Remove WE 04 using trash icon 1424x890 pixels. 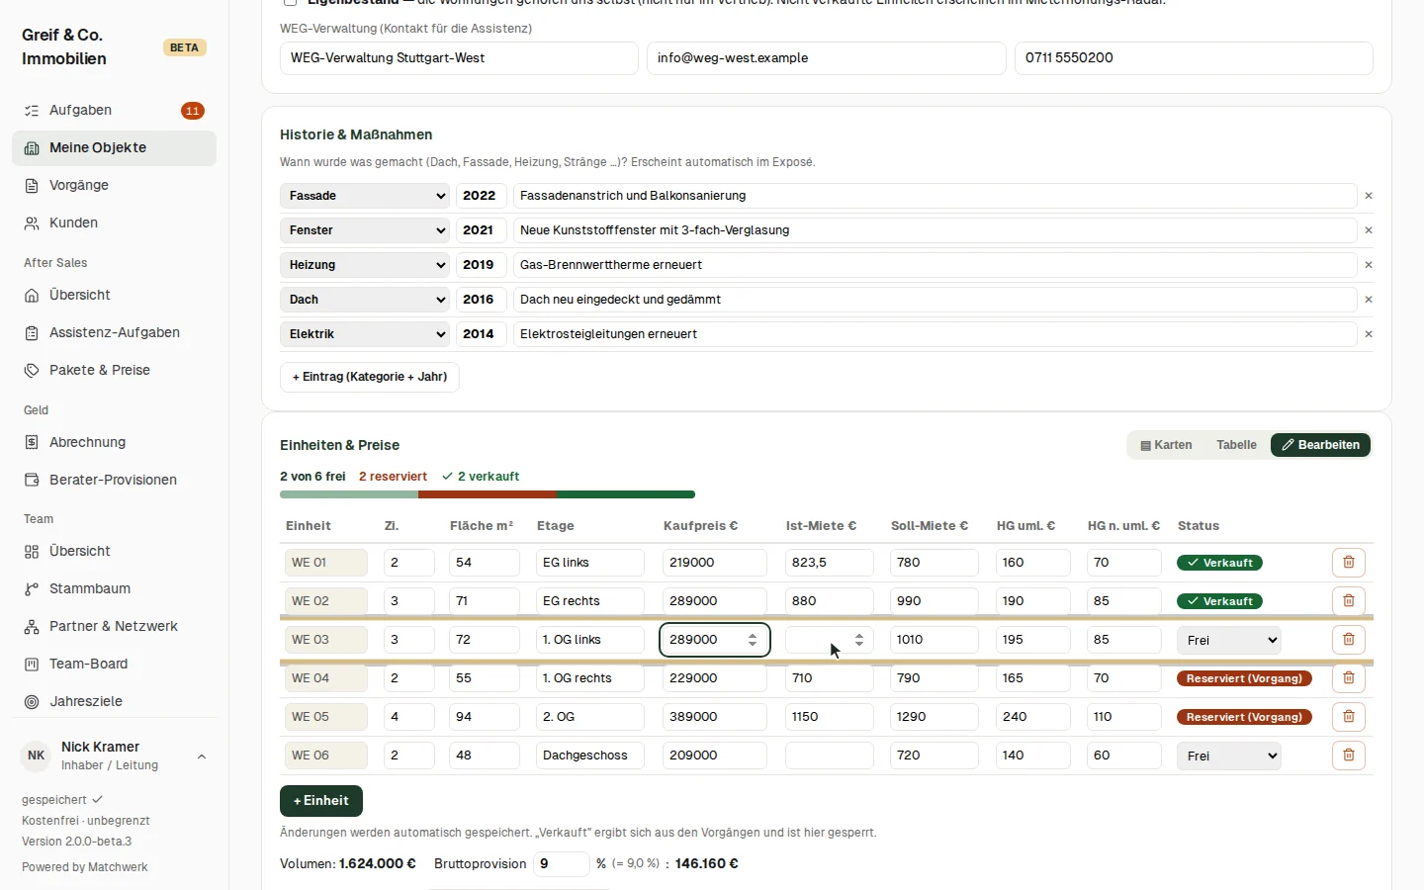(x=1349, y=678)
